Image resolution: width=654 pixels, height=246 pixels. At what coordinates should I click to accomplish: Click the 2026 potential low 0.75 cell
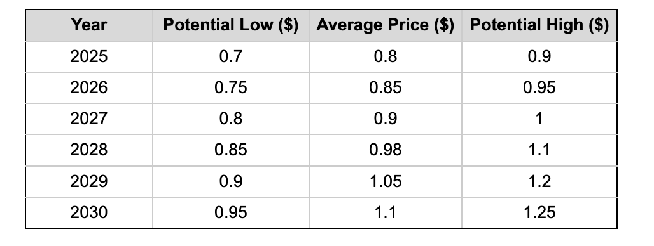231,87
